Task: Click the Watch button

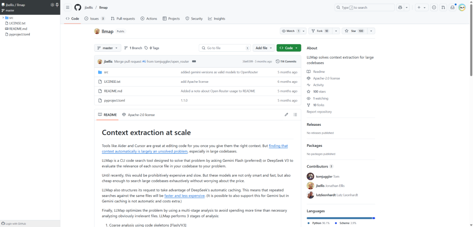Action: pyautogui.click(x=290, y=31)
